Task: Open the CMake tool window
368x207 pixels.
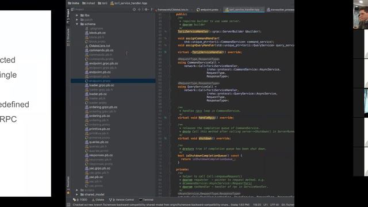Action: click(x=98, y=200)
